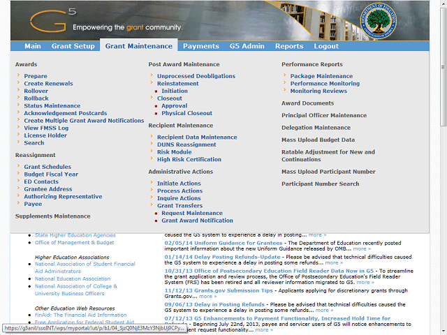The image size is (447, 335).
Task: Open Process Actions link
Action: coord(179,191)
